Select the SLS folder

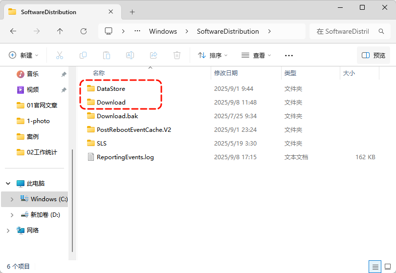(102, 143)
